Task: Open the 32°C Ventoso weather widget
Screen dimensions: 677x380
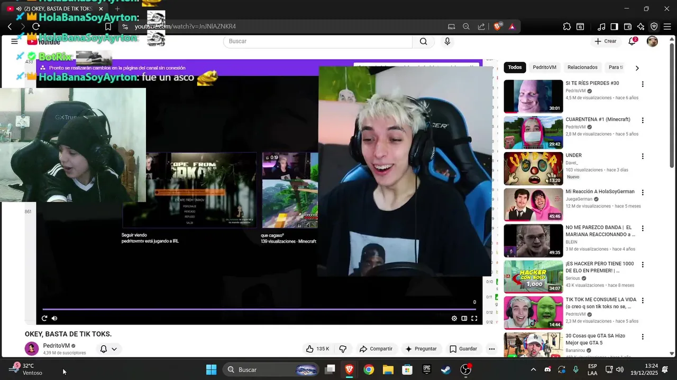Action: 25,369
